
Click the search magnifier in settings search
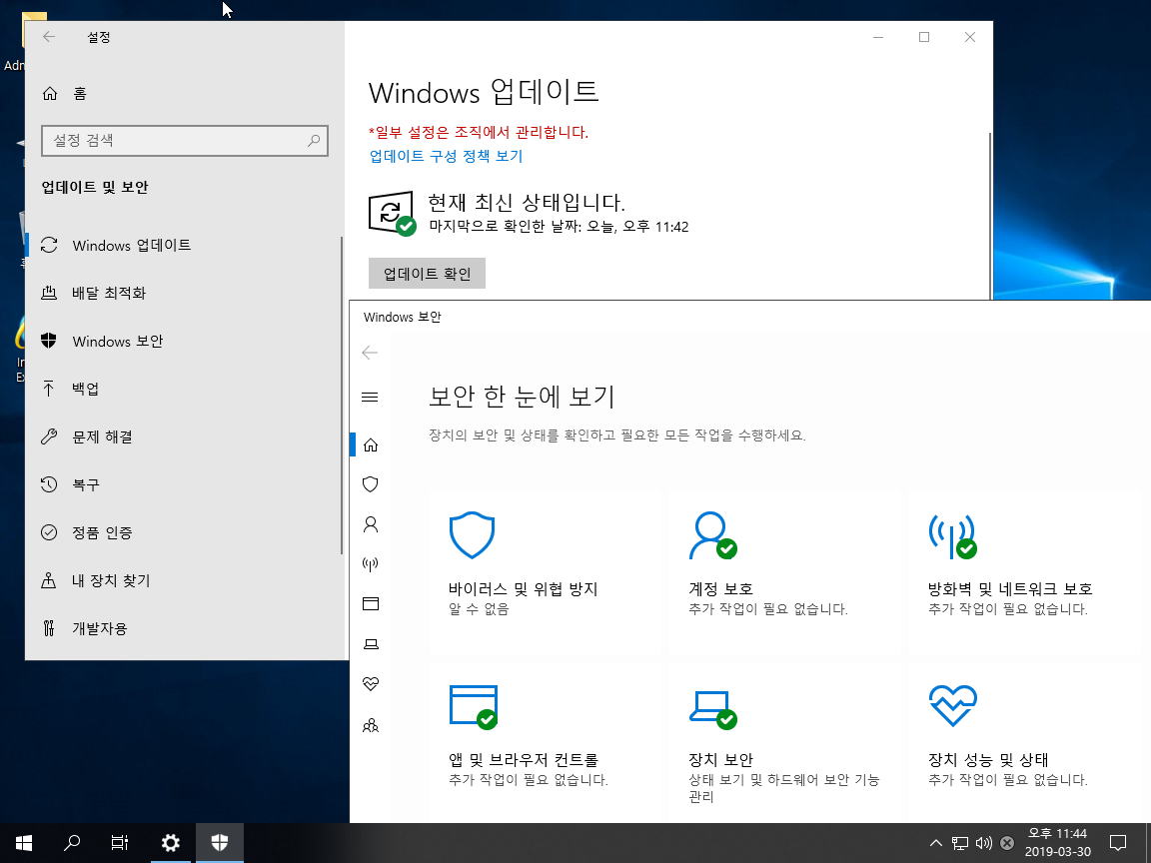pos(314,140)
